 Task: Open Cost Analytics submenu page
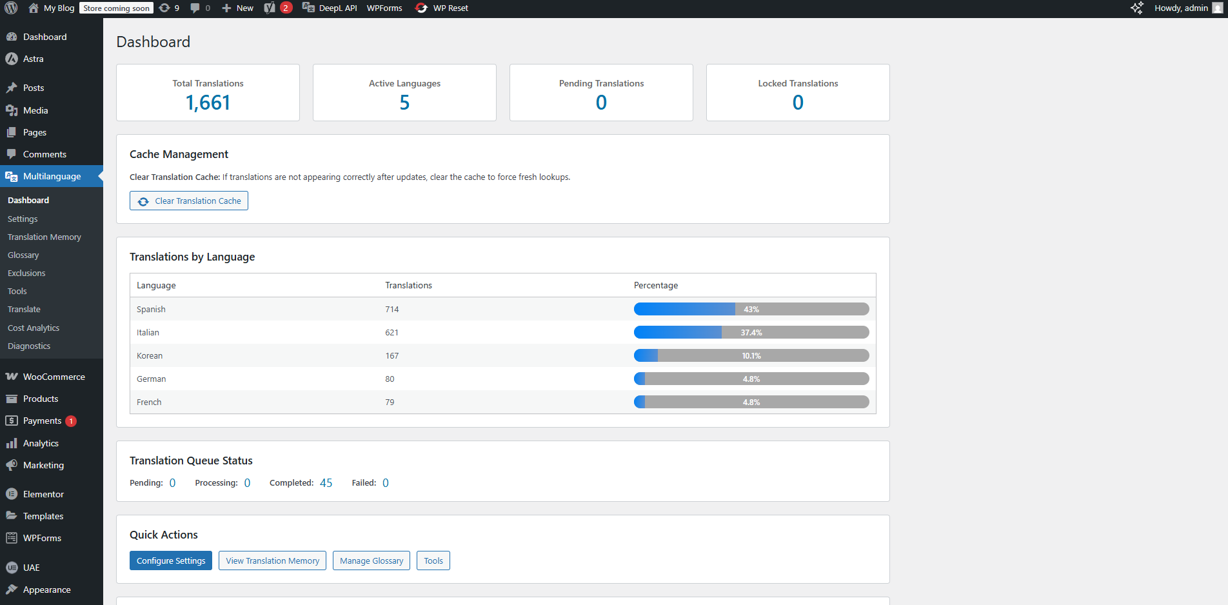click(34, 328)
